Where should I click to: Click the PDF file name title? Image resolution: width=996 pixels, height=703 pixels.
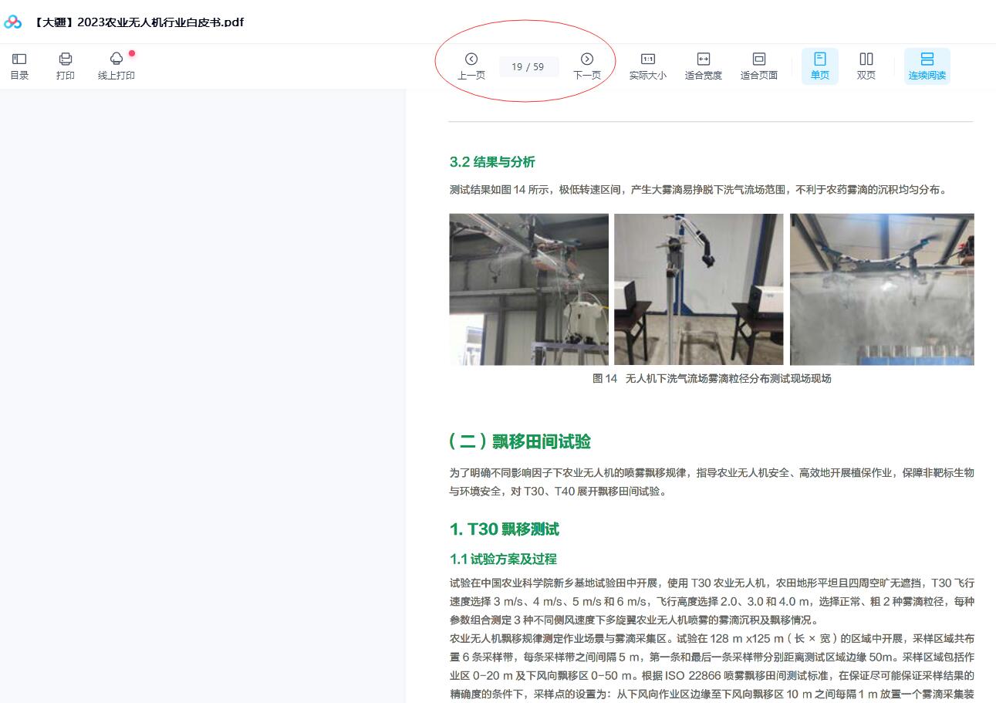pyautogui.click(x=139, y=22)
